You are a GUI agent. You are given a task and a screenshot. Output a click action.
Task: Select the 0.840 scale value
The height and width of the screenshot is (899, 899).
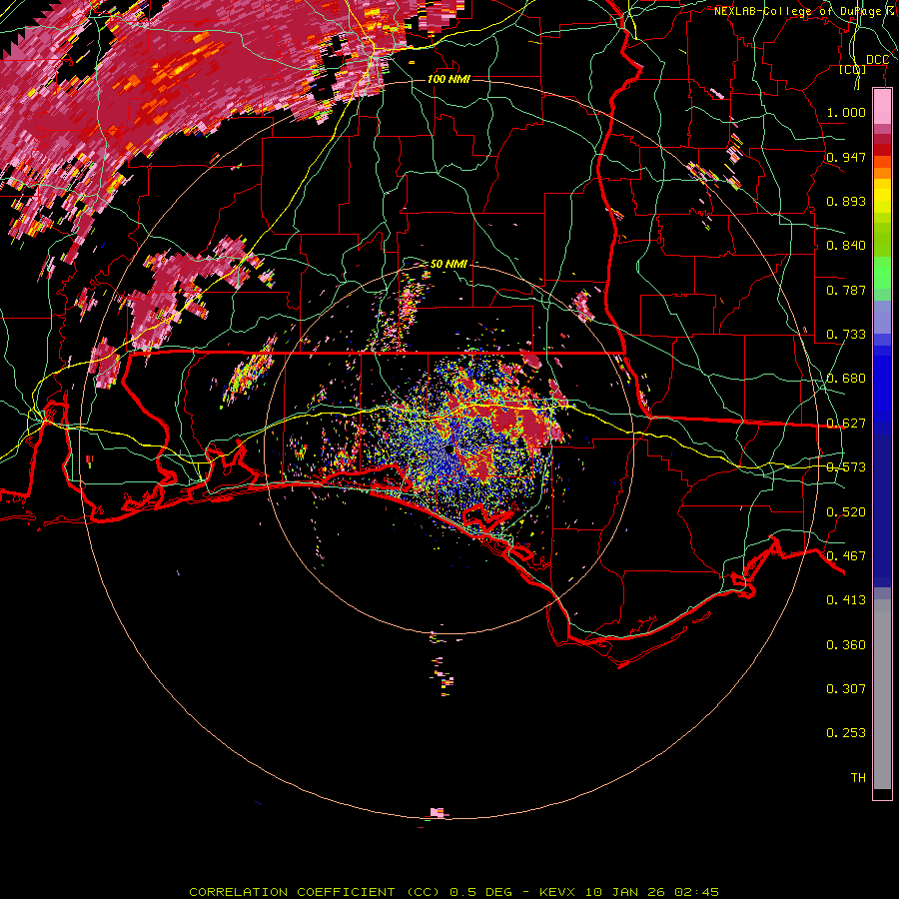(x=846, y=246)
